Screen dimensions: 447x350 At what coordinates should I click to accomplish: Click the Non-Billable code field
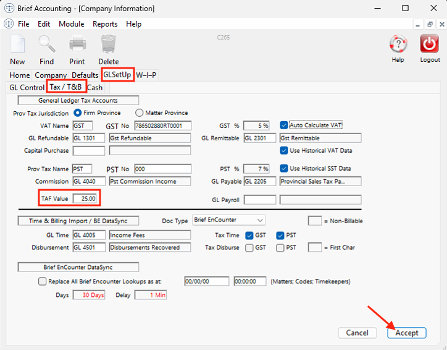click(x=315, y=221)
